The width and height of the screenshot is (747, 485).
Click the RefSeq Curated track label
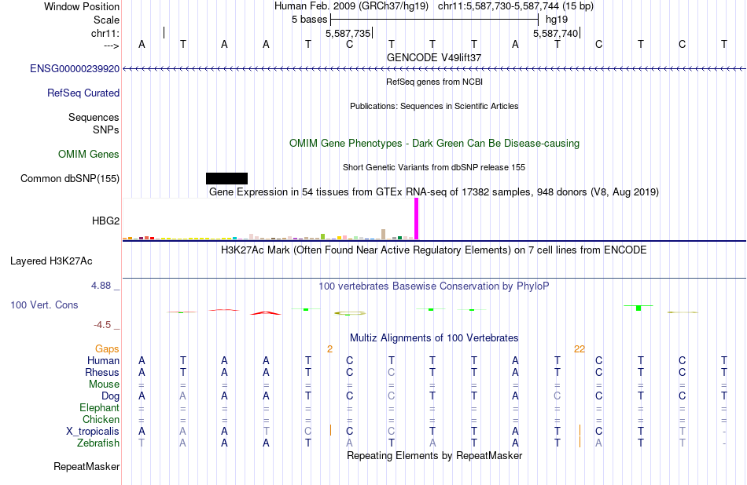coord(83,93)
